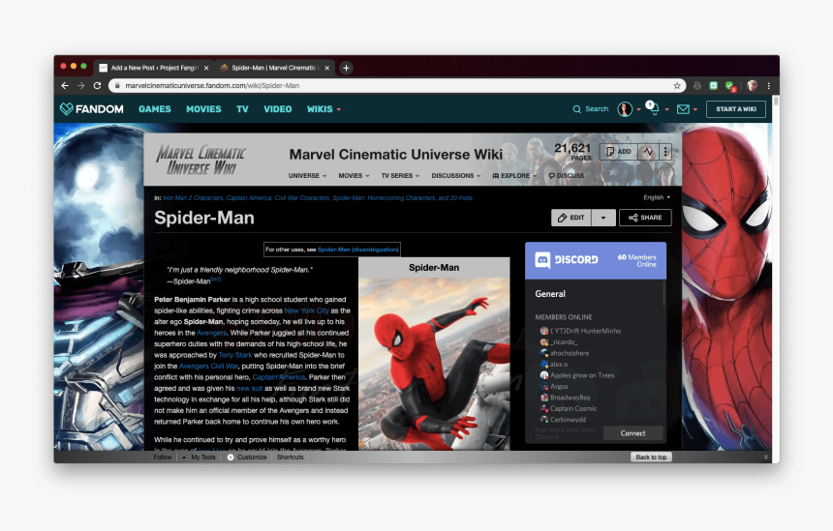Image resolution: width=833 pixels, height=531 pixels.
Task: Click Follow in bottom toolbar
Action: pos(163,457)
